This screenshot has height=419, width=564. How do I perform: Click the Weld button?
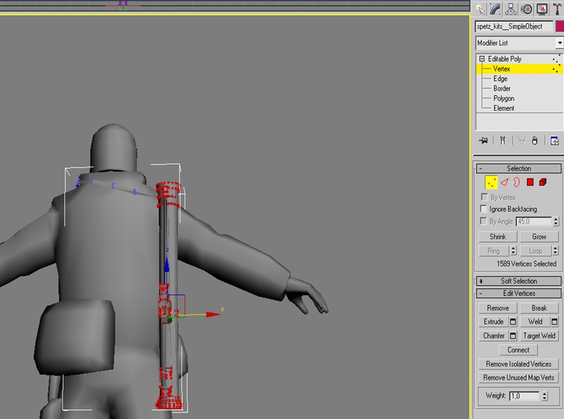[535, 322]
